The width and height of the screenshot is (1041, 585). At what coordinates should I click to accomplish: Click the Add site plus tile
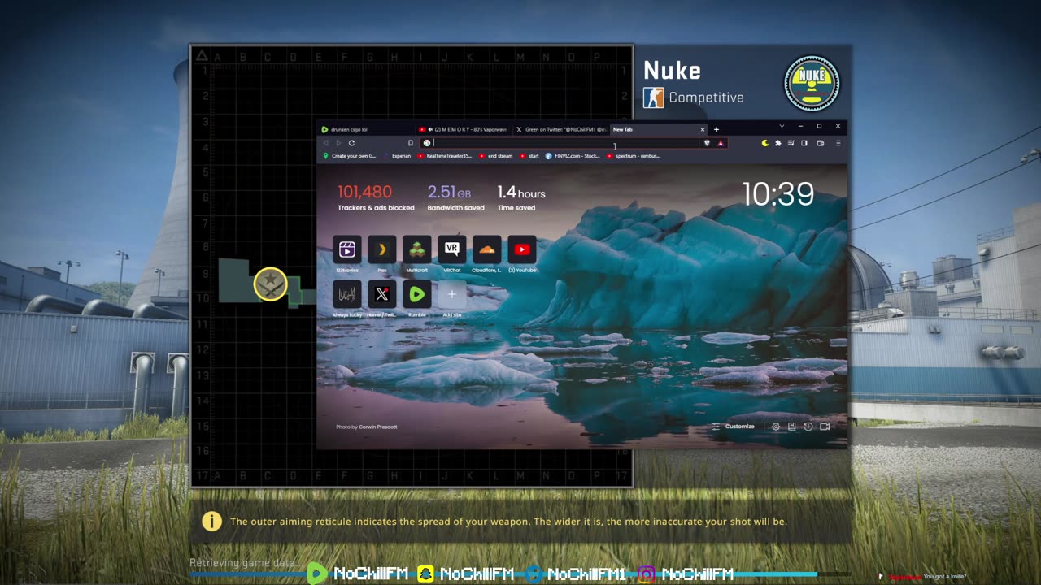452,294
